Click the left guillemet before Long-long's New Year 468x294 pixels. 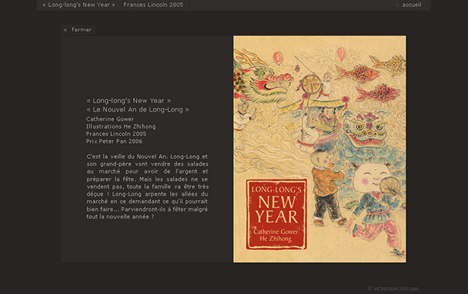tap(44, 5)
